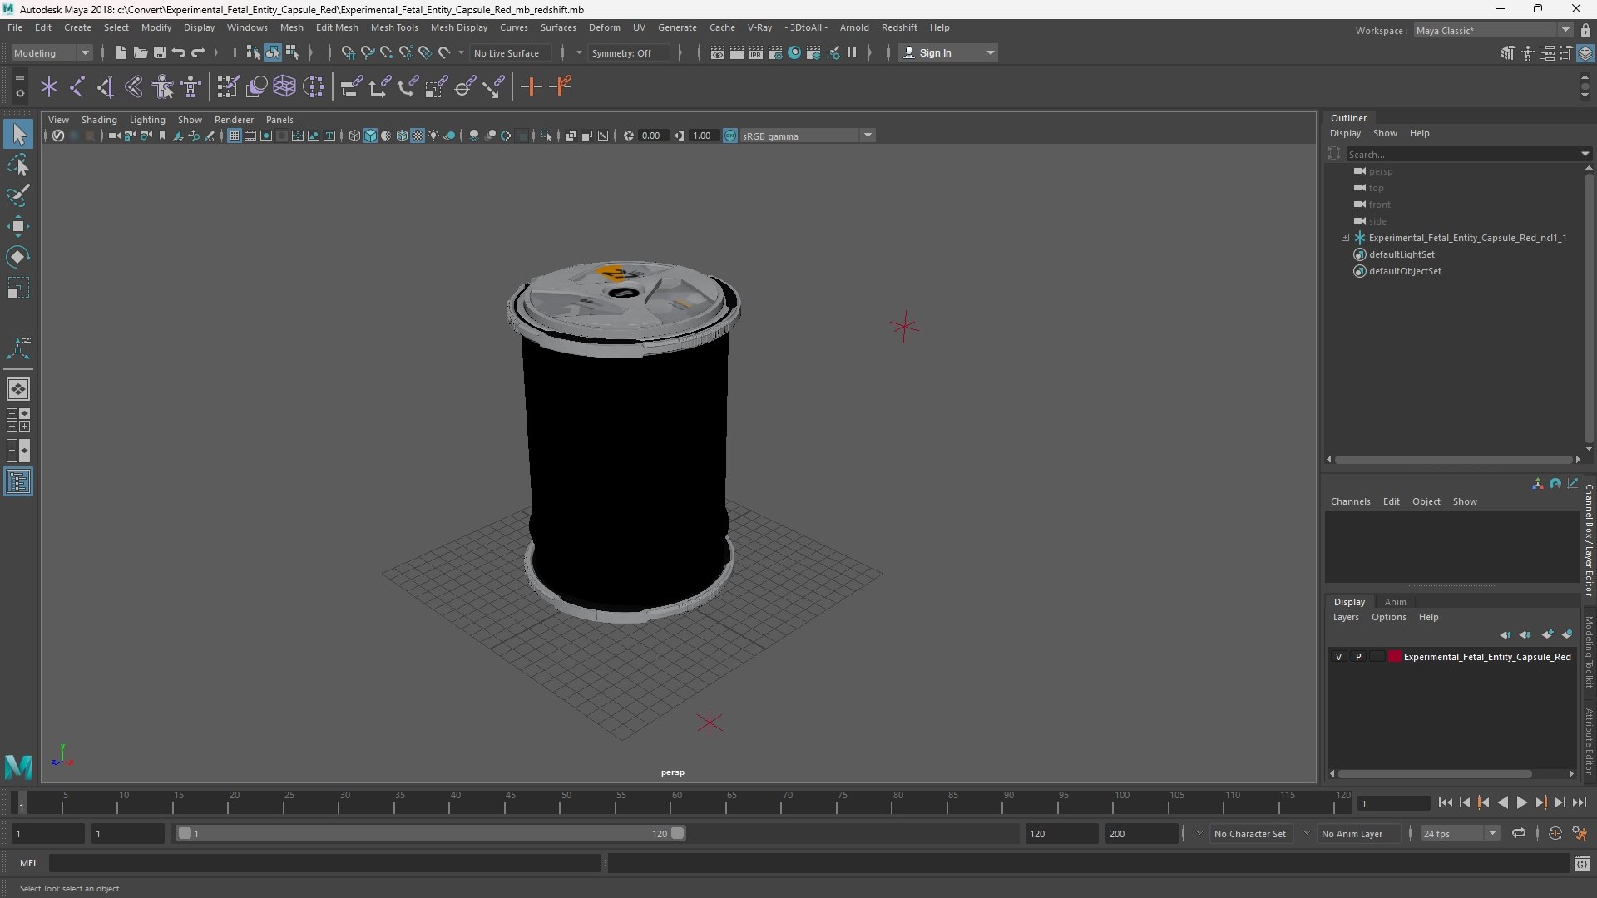Open the Sign In dropdown

[x=948, y=52]
